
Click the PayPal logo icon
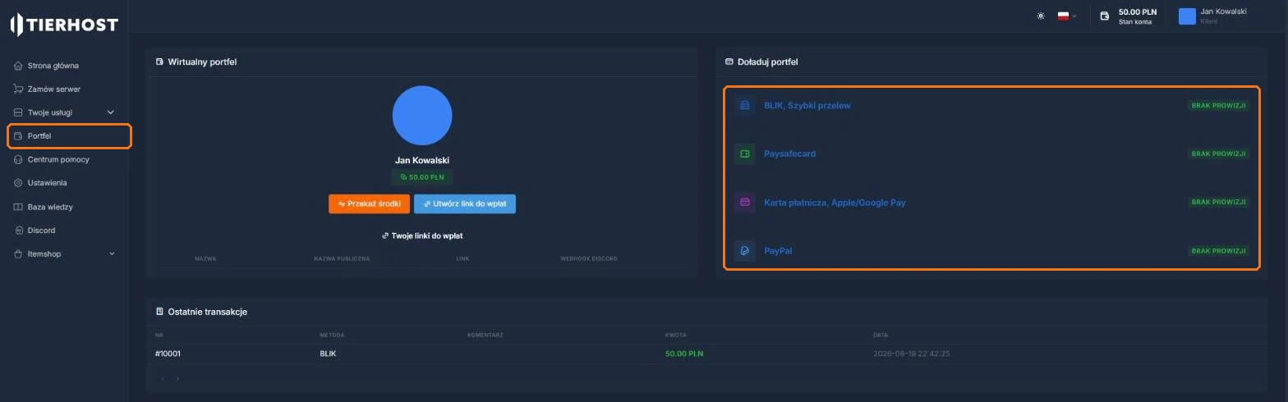(x=744, y=250)
